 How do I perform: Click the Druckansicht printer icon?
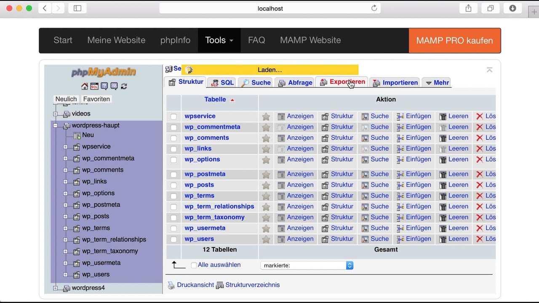coord(171,285)
